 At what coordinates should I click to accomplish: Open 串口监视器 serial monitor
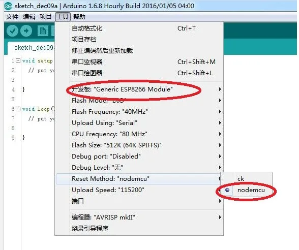[x=139, y=62]
